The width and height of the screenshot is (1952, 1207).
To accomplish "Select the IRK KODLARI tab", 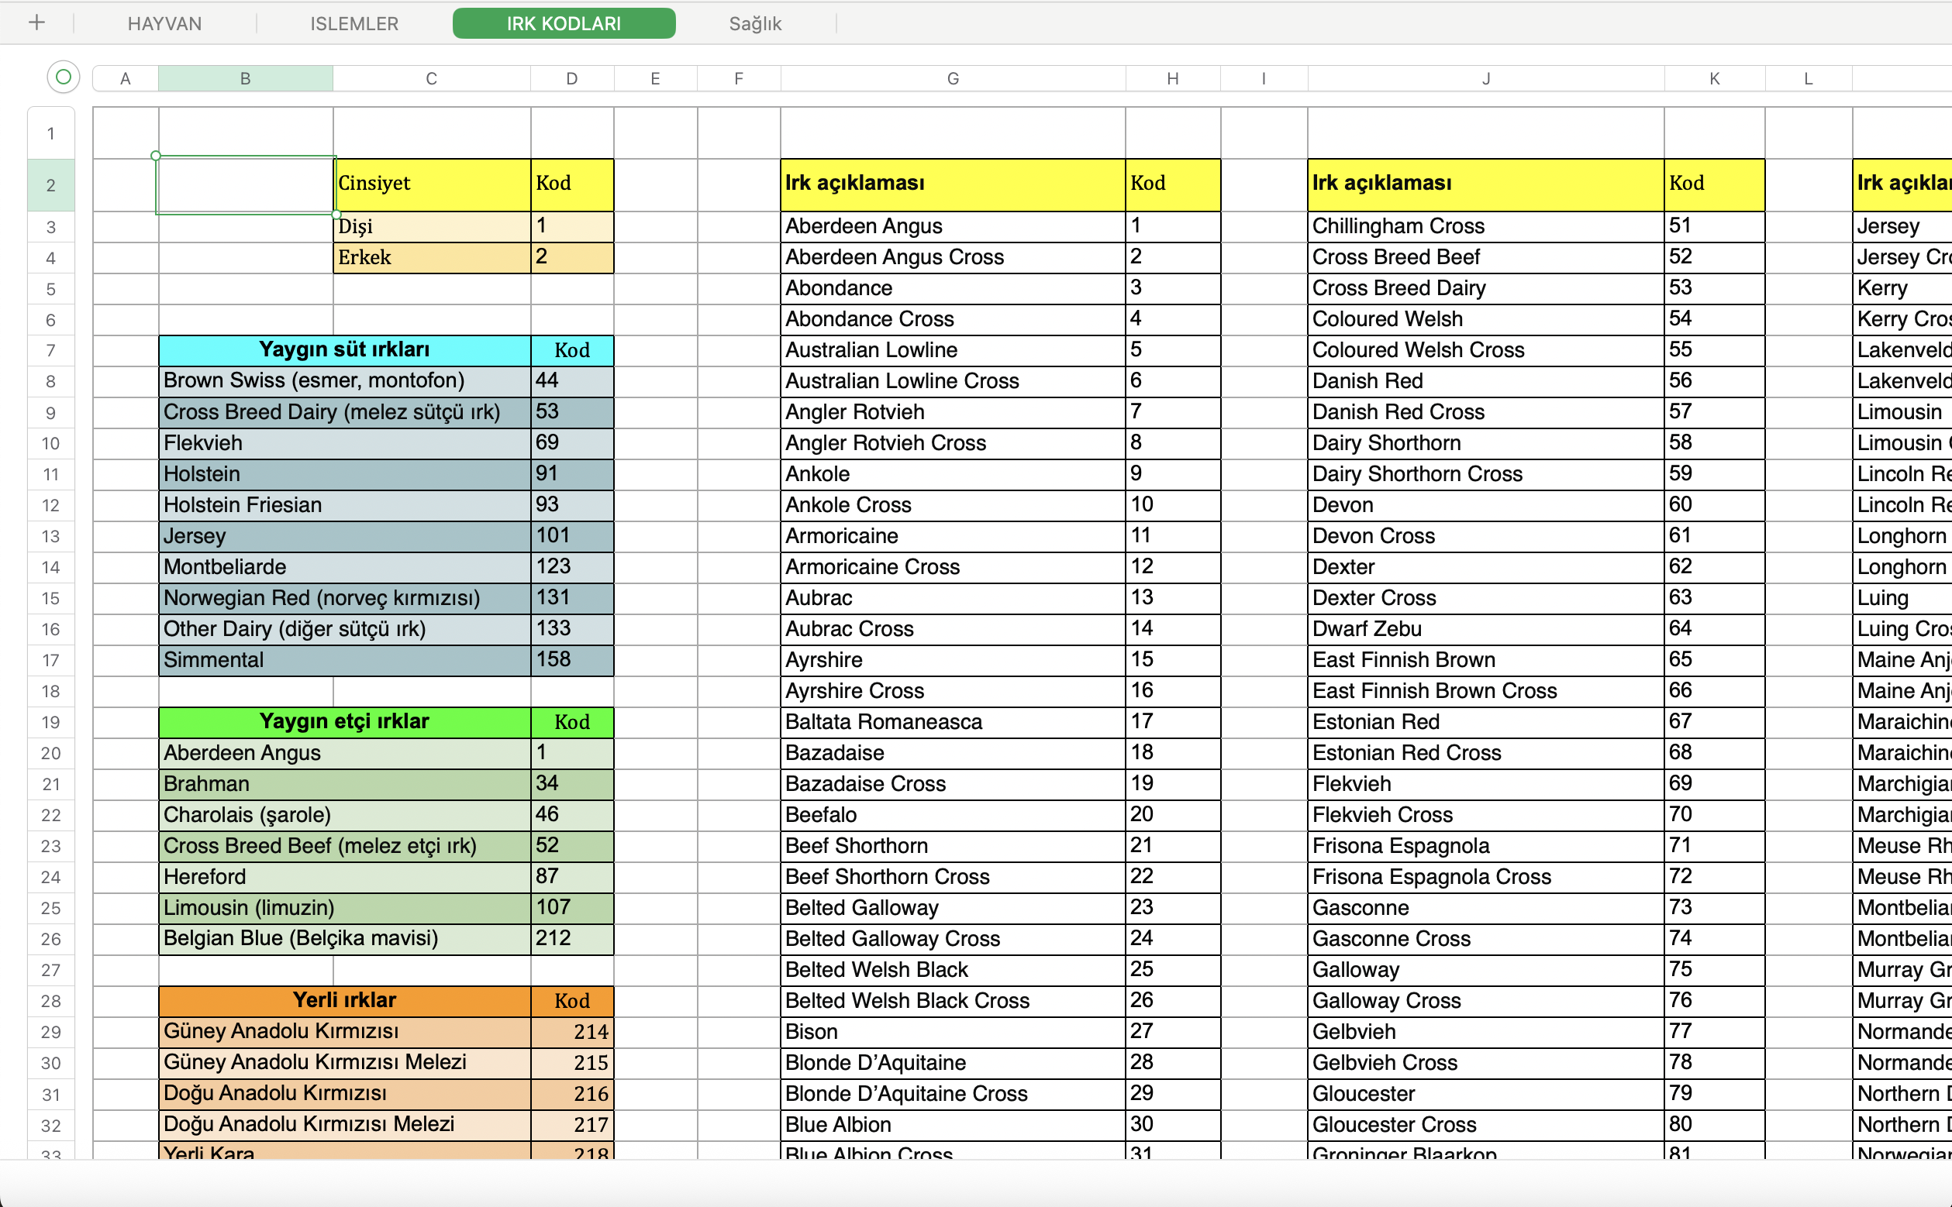I will (x=563, y=23).
